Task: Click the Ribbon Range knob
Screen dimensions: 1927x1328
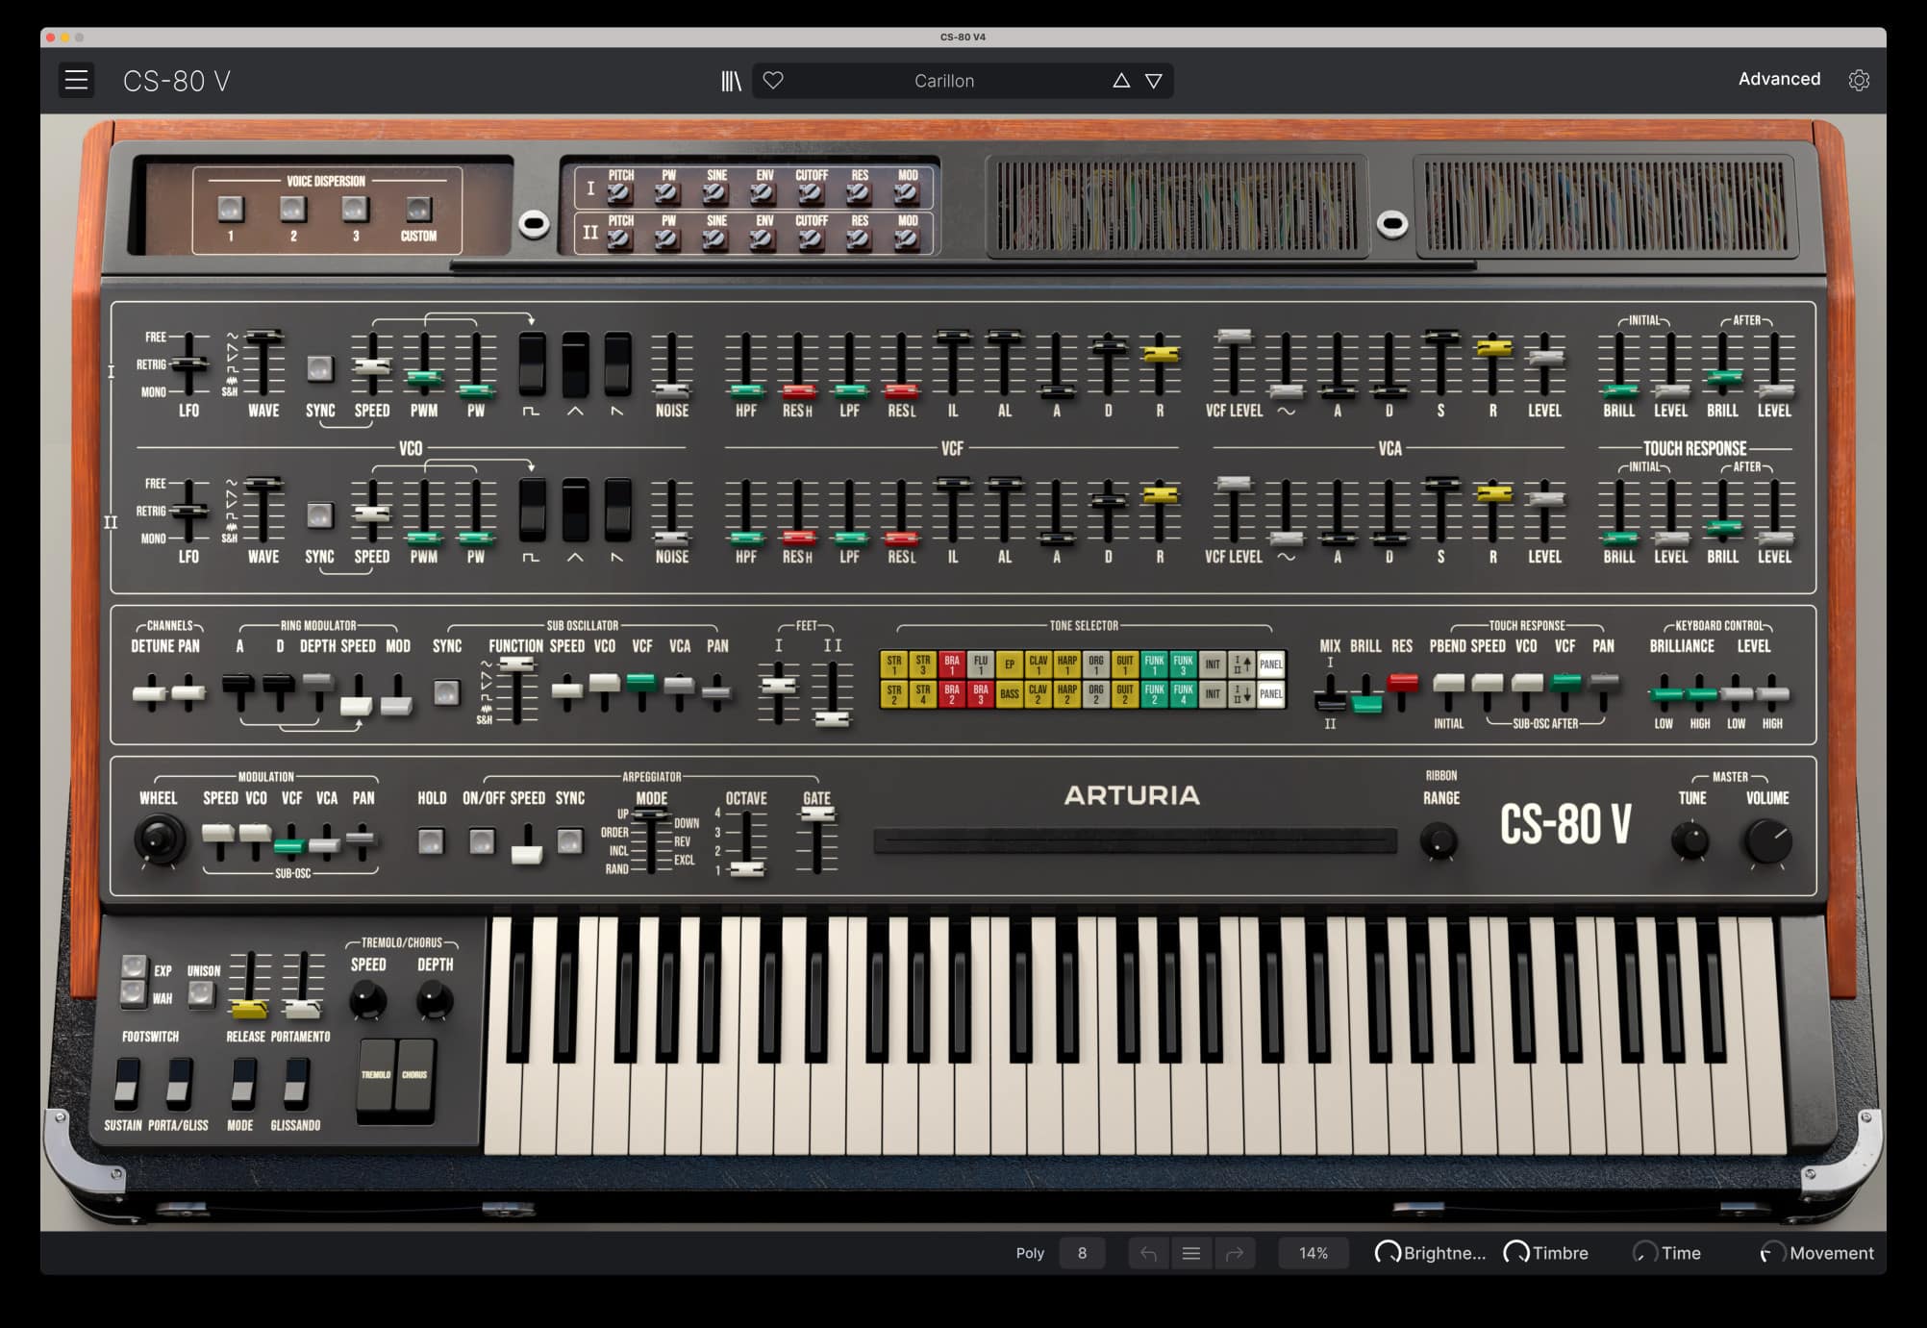Action: tap(1439, 840)
